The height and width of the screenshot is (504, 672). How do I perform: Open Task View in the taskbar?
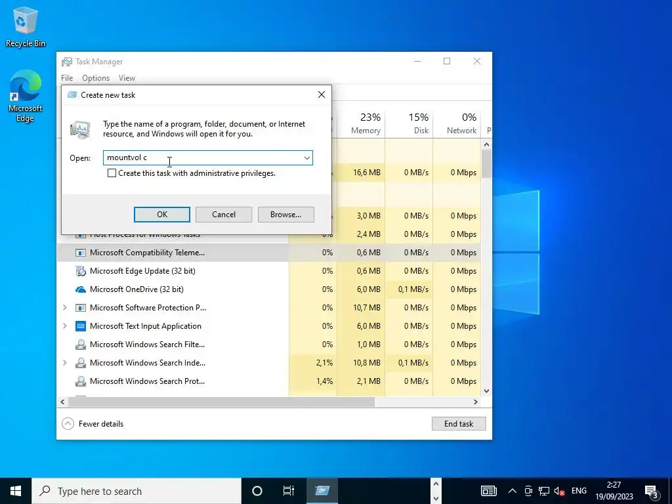(x=289, y=491)
